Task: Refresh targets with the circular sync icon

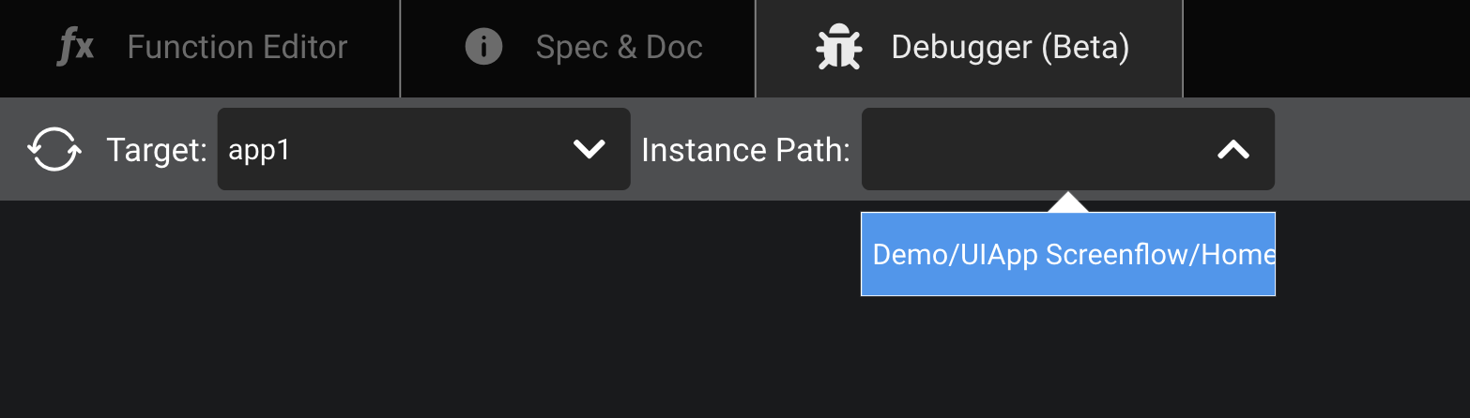Action: 54,149
